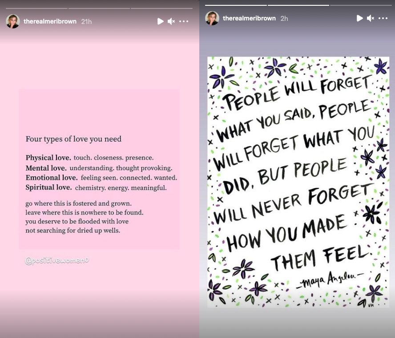Jump to third segment of left story
Viewport: 395px width, 338px height.
[161, 8]
